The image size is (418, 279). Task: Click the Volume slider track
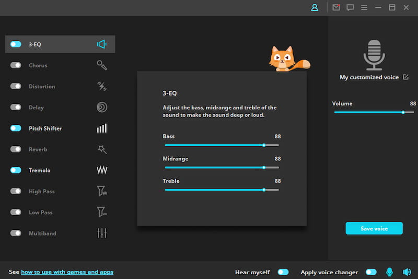374,112
